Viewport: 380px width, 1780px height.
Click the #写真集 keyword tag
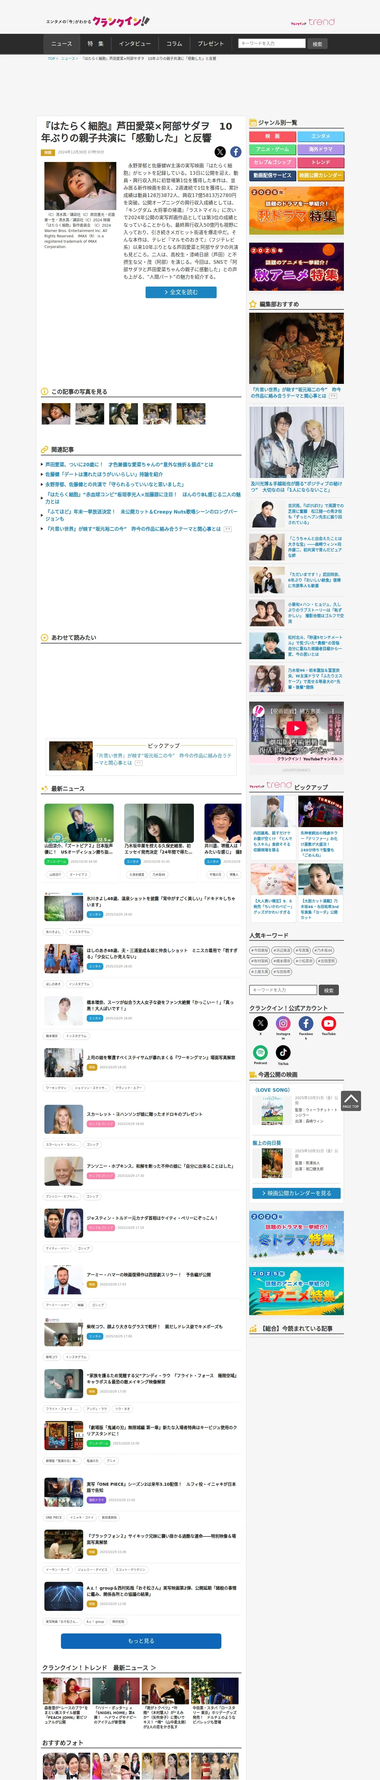302,950
